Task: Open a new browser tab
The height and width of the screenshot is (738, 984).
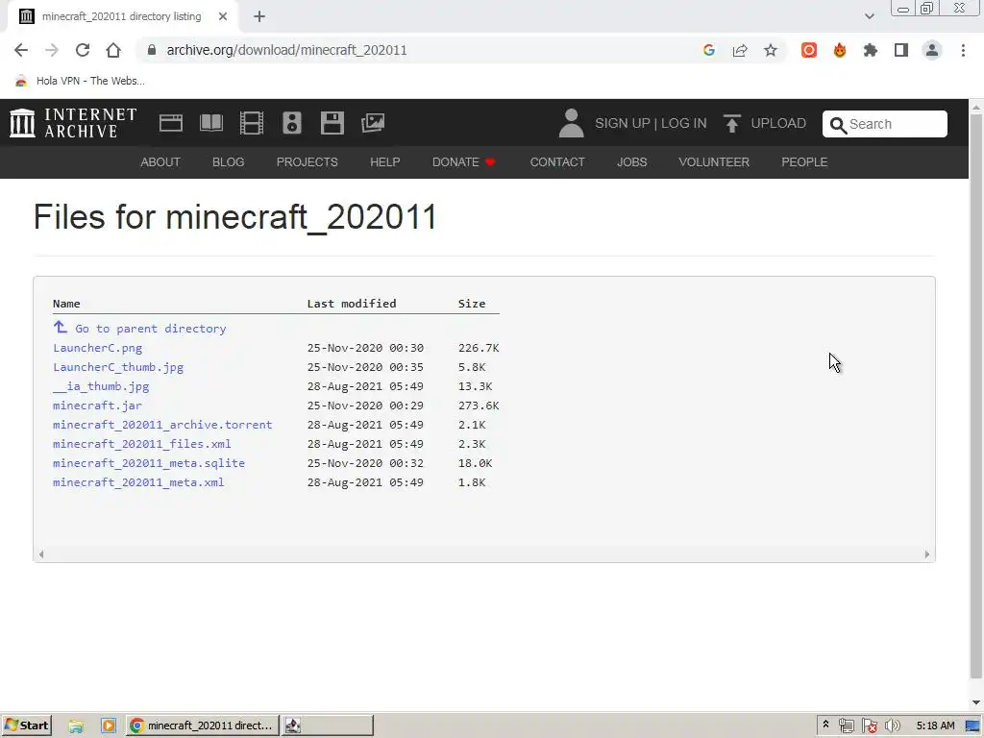Action: point(259,17)
